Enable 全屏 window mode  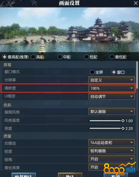point(92,72)
